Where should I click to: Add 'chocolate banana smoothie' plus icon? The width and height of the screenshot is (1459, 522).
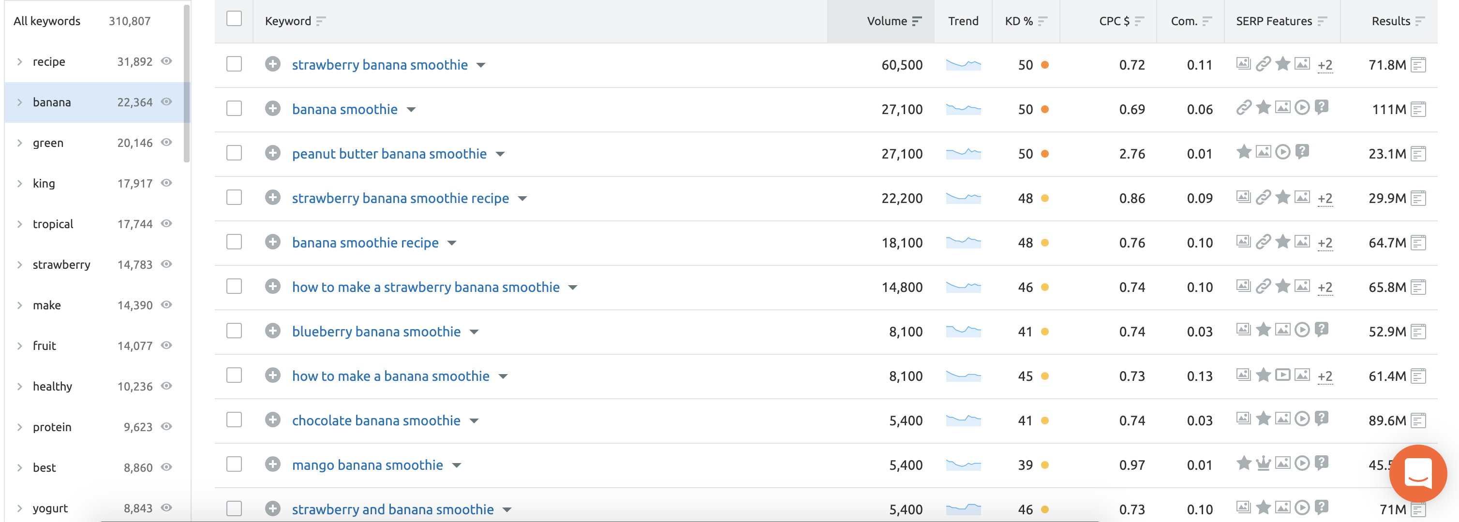coord(272,420)
